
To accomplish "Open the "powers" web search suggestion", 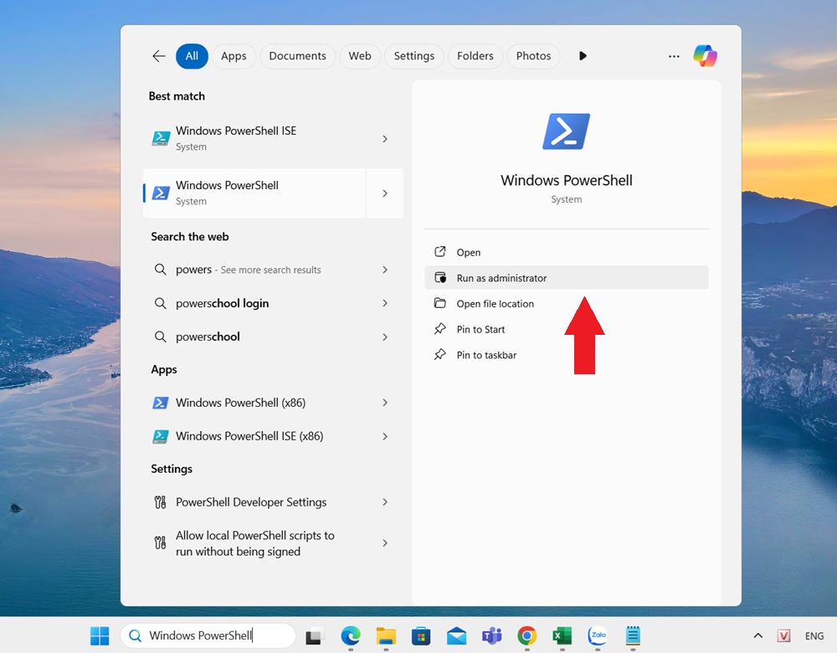I will [x=254, y=270].
